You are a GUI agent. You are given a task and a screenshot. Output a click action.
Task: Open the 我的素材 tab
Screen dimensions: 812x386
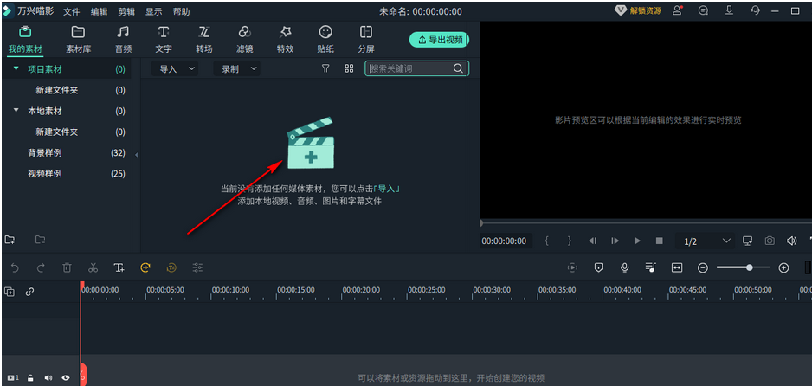[x=25, y=40]
